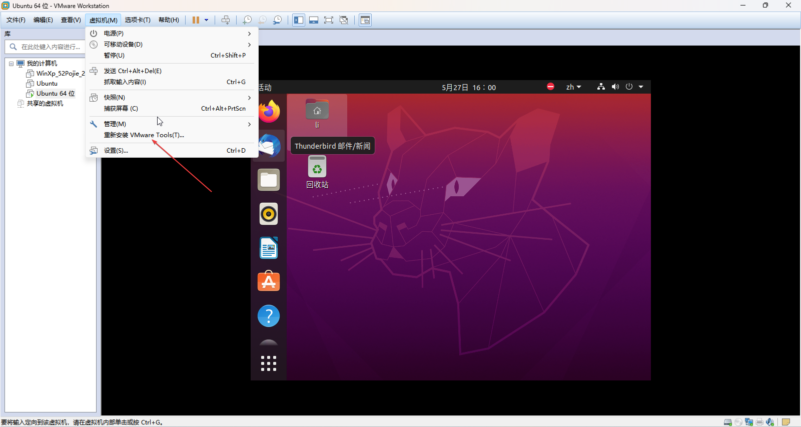Click the message log note status bar icon
This screenshot has width=801, height=427.
(x=786, y=422)
